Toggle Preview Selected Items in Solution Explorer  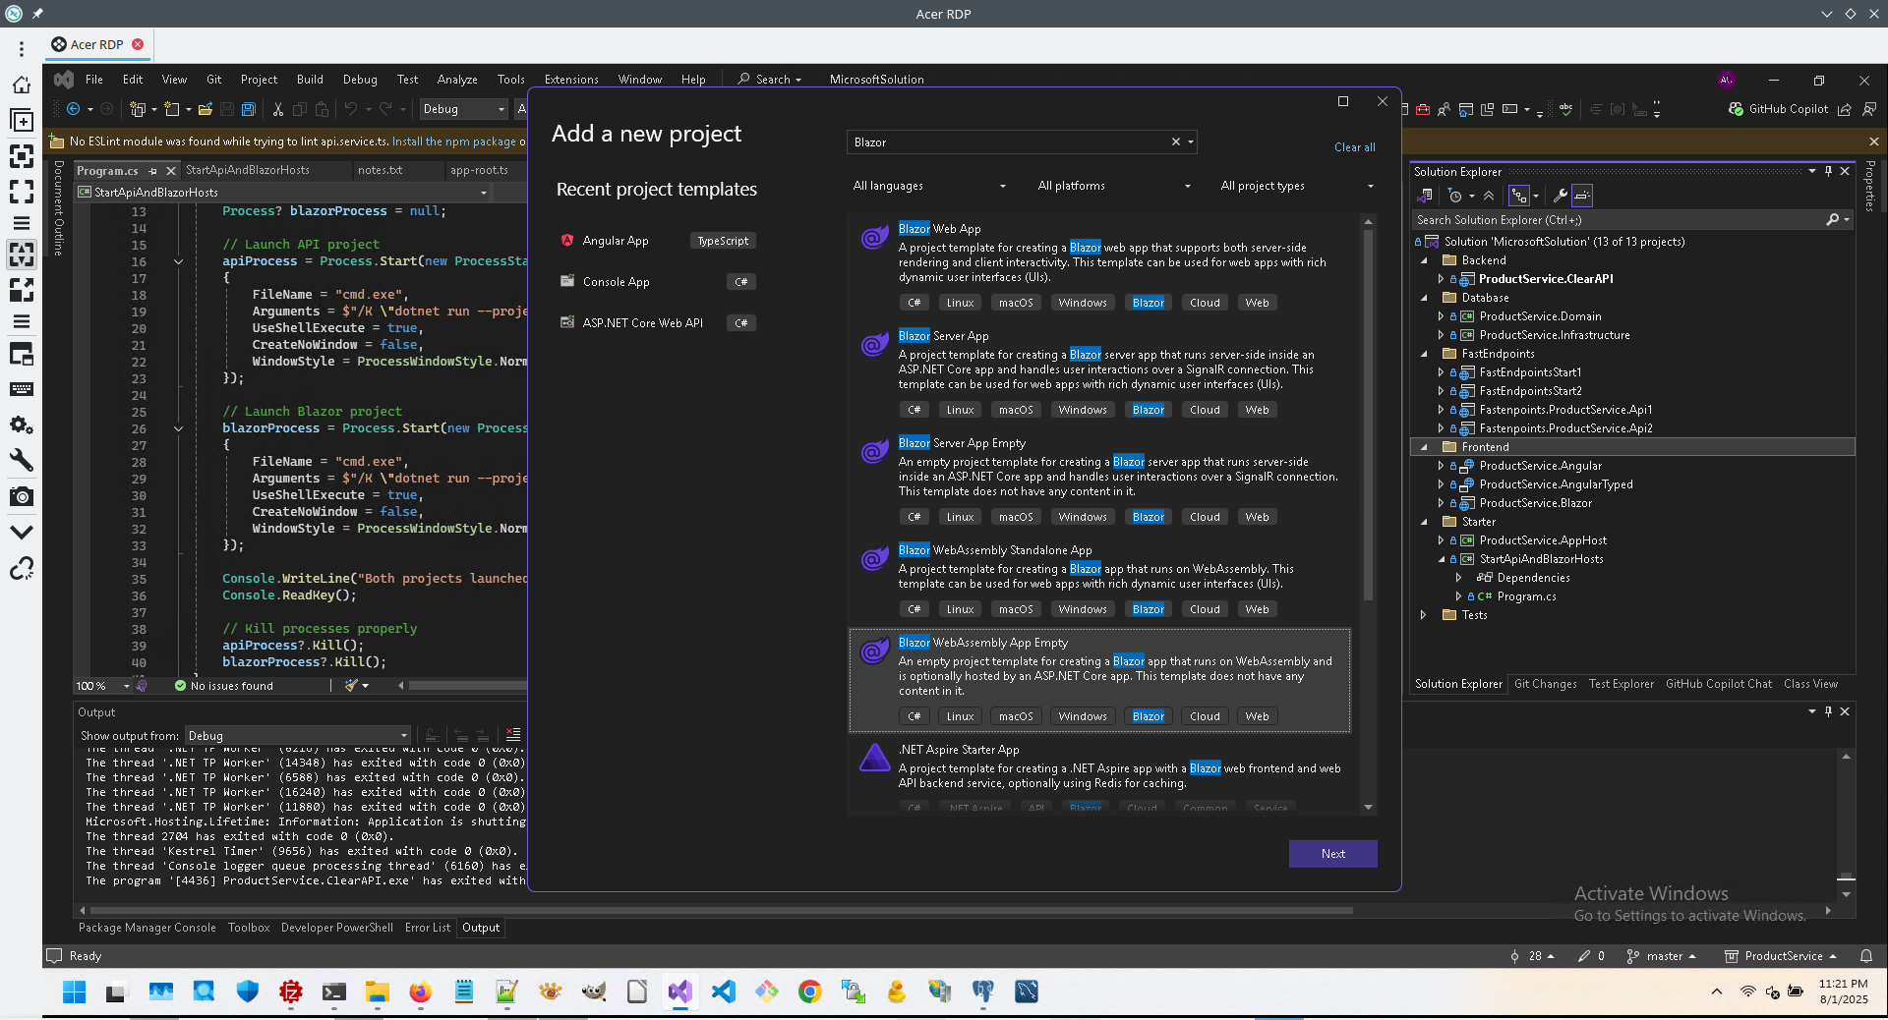pyautogui.click(x=1582, y=196)
